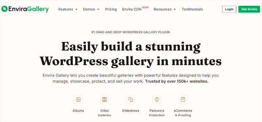
Task: Select the eCommerce & Proofing bag icon
Action: click(183, 99)
